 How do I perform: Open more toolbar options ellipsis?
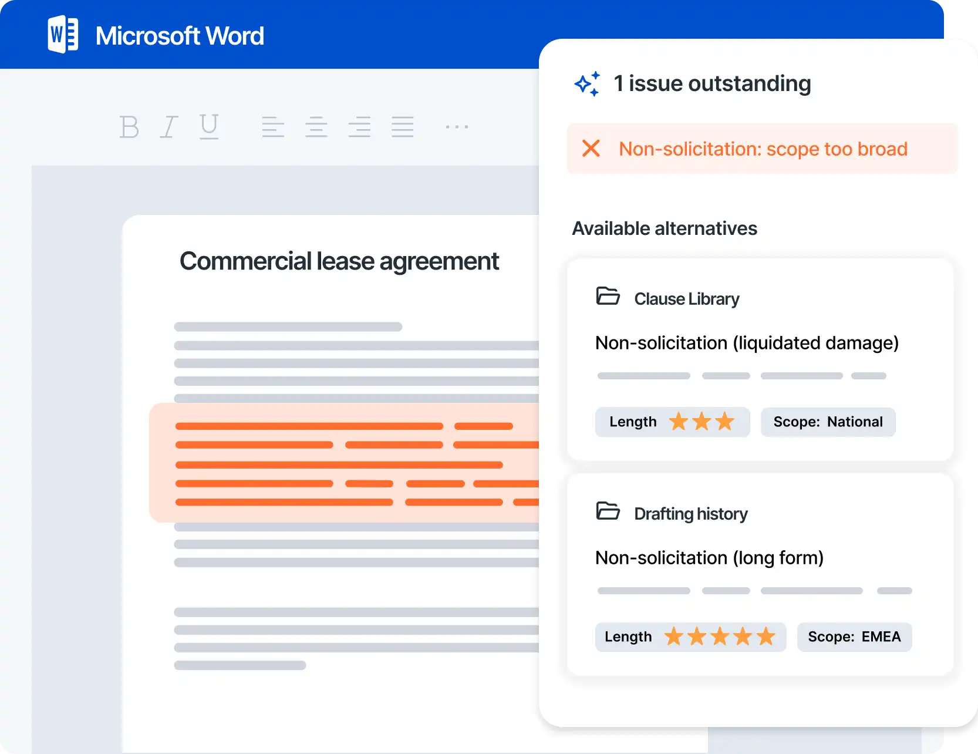(457, 127)
